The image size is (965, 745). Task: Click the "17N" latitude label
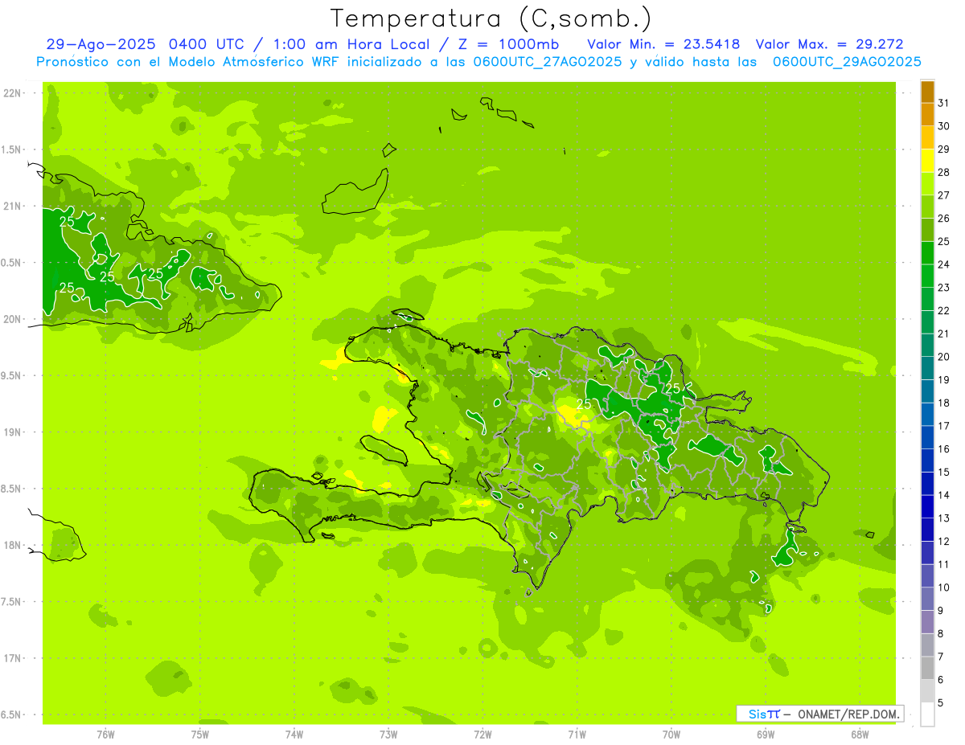pyautogui.click(x=12, y=658)
